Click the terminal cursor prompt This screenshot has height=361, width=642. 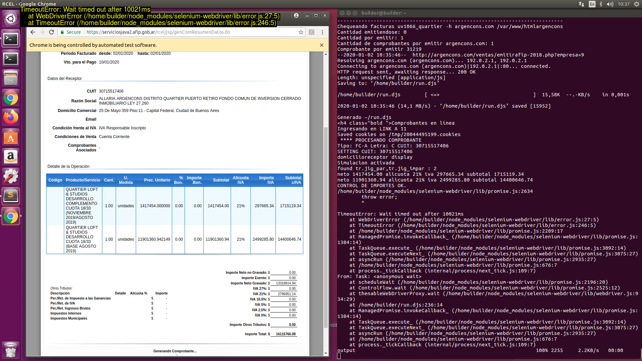pos(339,356)
